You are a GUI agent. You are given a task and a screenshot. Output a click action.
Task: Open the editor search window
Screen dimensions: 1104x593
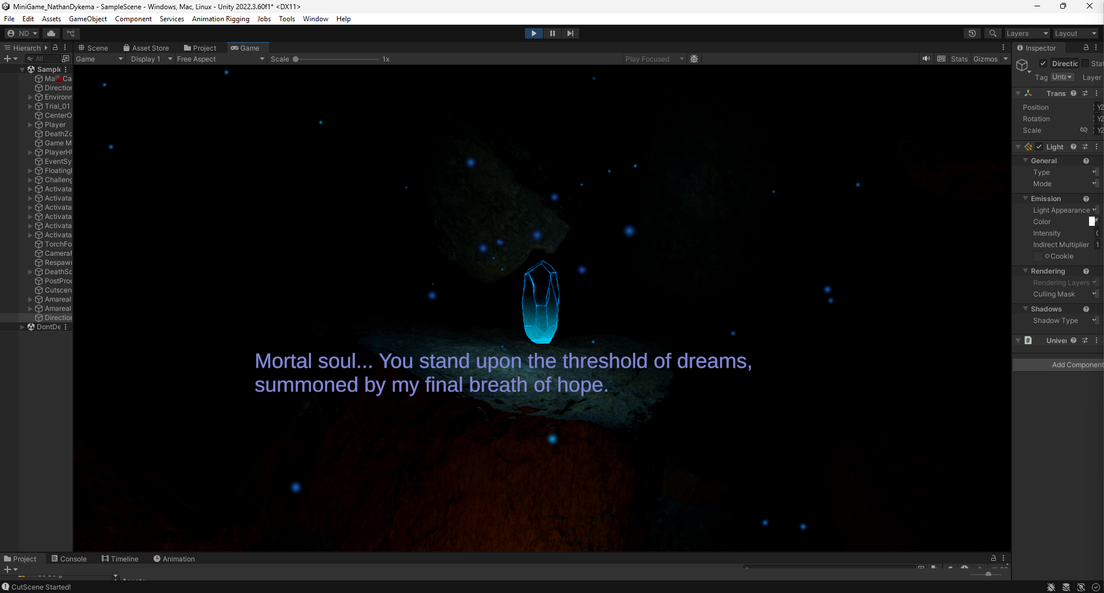[x=993, y=33]
